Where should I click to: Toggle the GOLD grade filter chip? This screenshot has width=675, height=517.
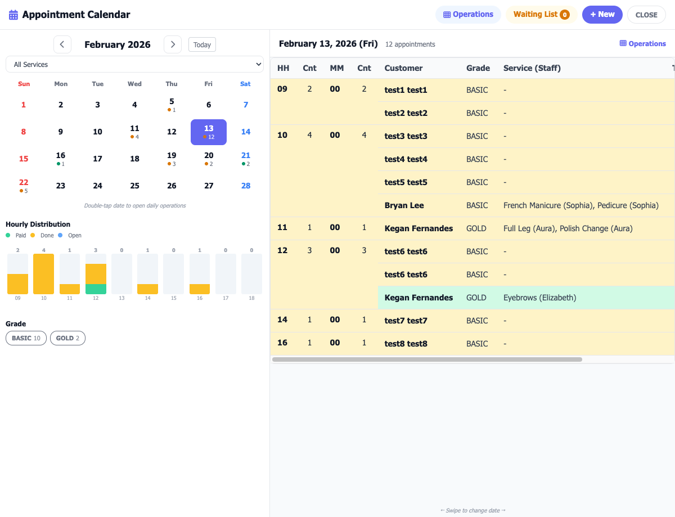67,338
